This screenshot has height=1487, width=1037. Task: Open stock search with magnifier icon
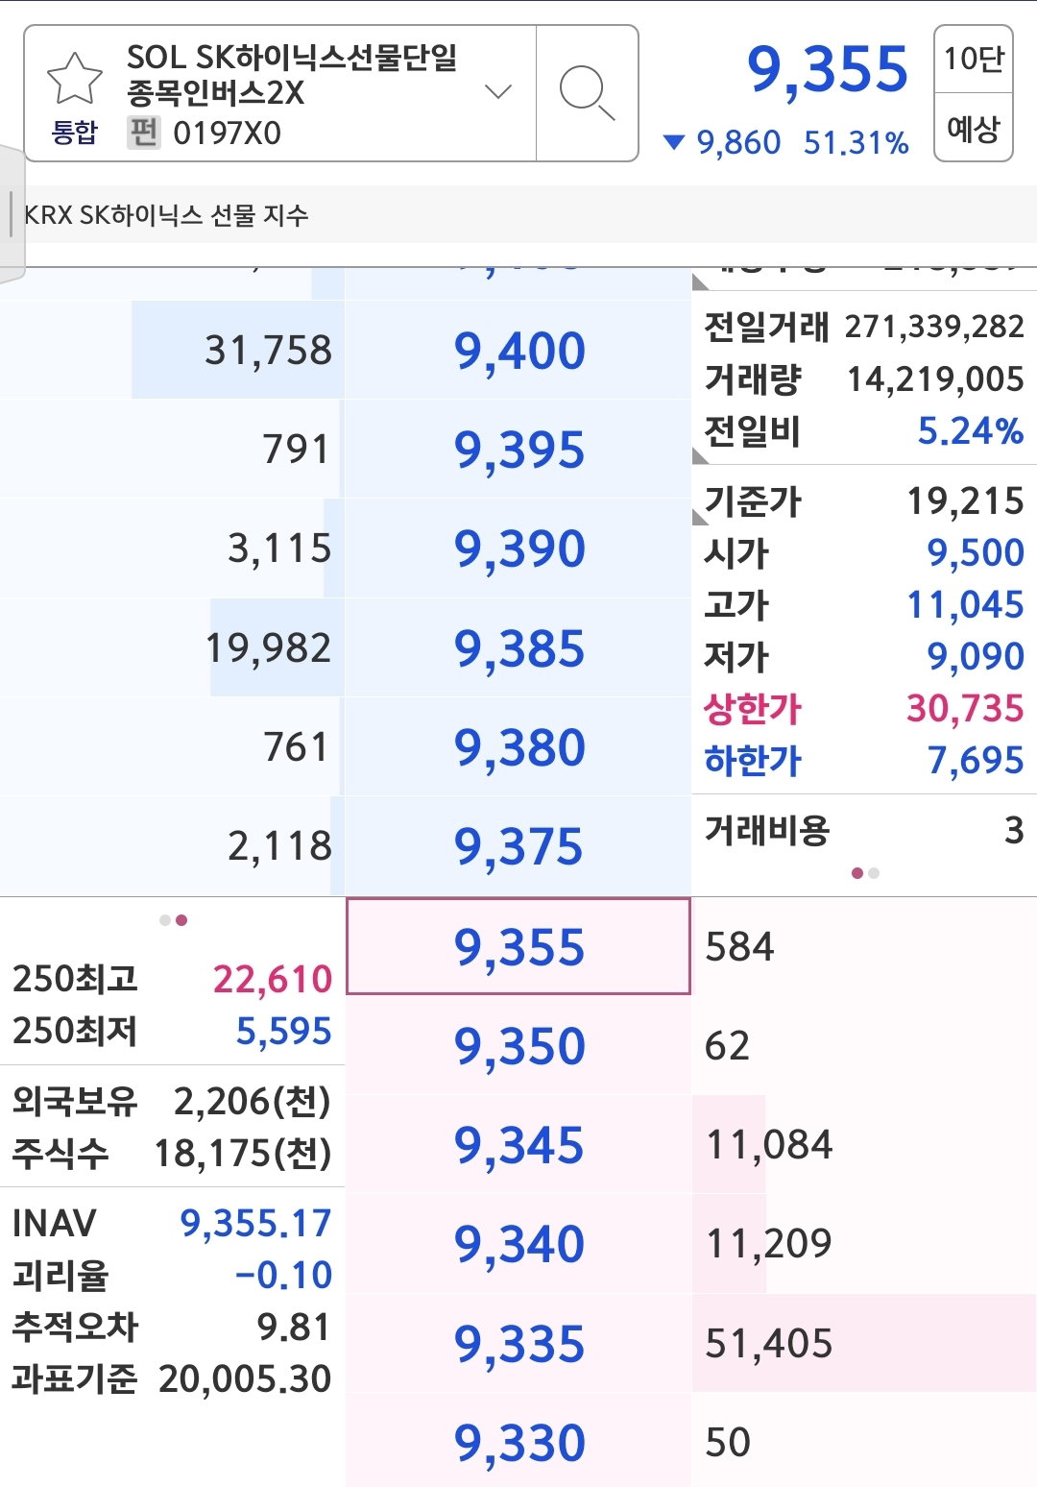(587, 93)
